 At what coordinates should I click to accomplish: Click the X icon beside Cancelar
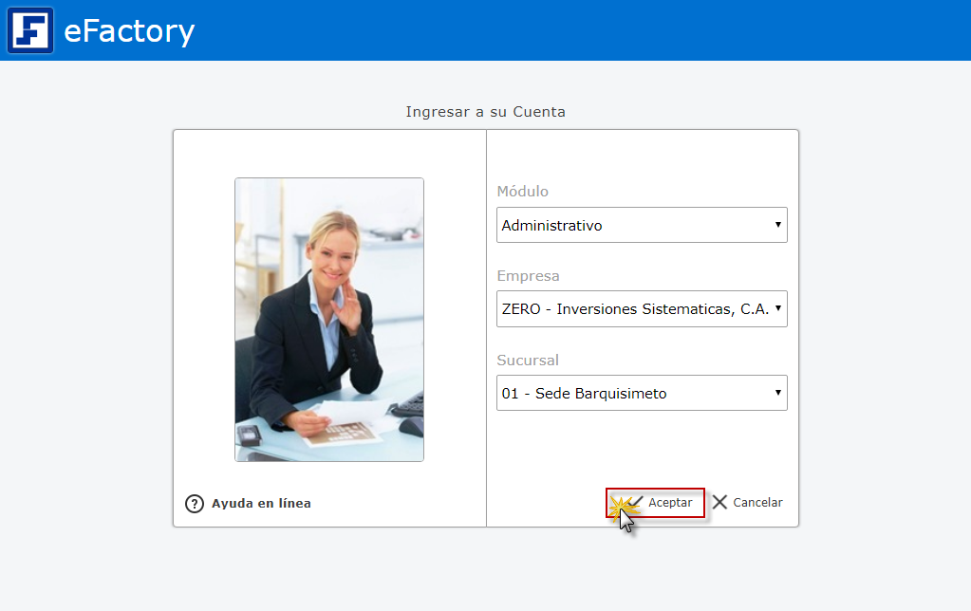[x=719, y=503]
